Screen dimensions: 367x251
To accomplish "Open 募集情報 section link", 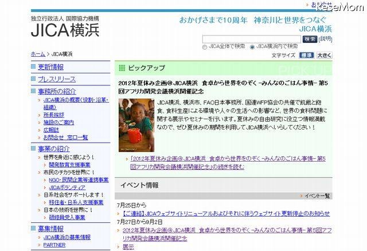I will coord(50,229).
